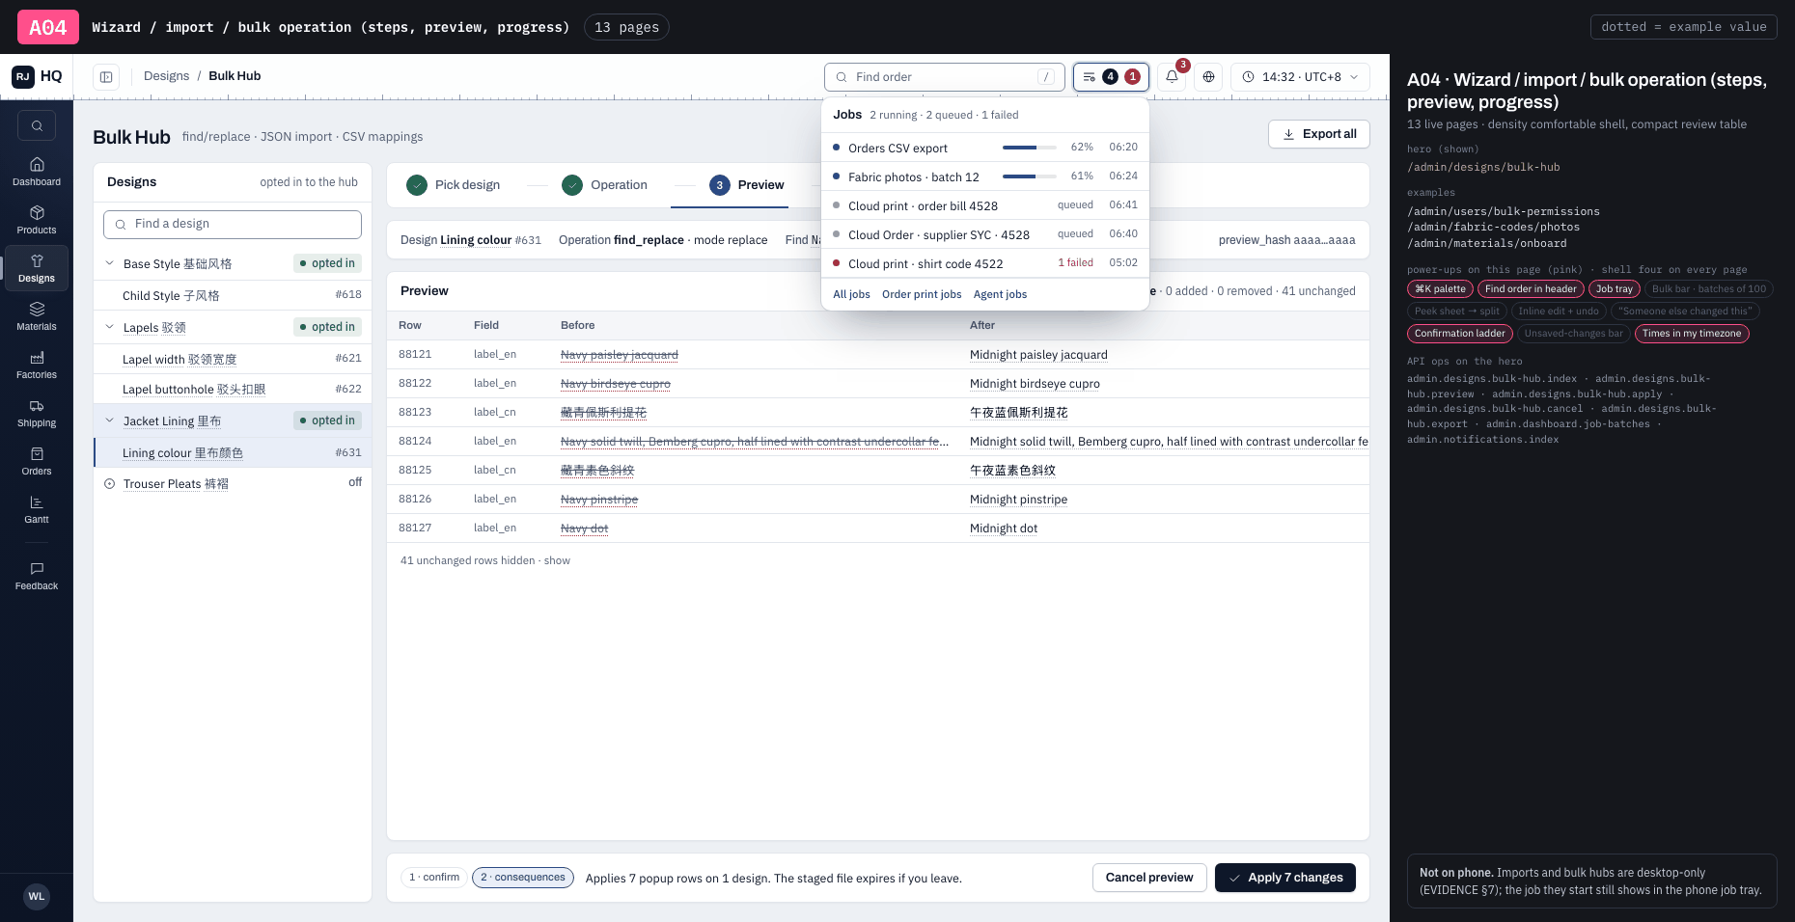Focus the Find a design field

tap(233, 224)
